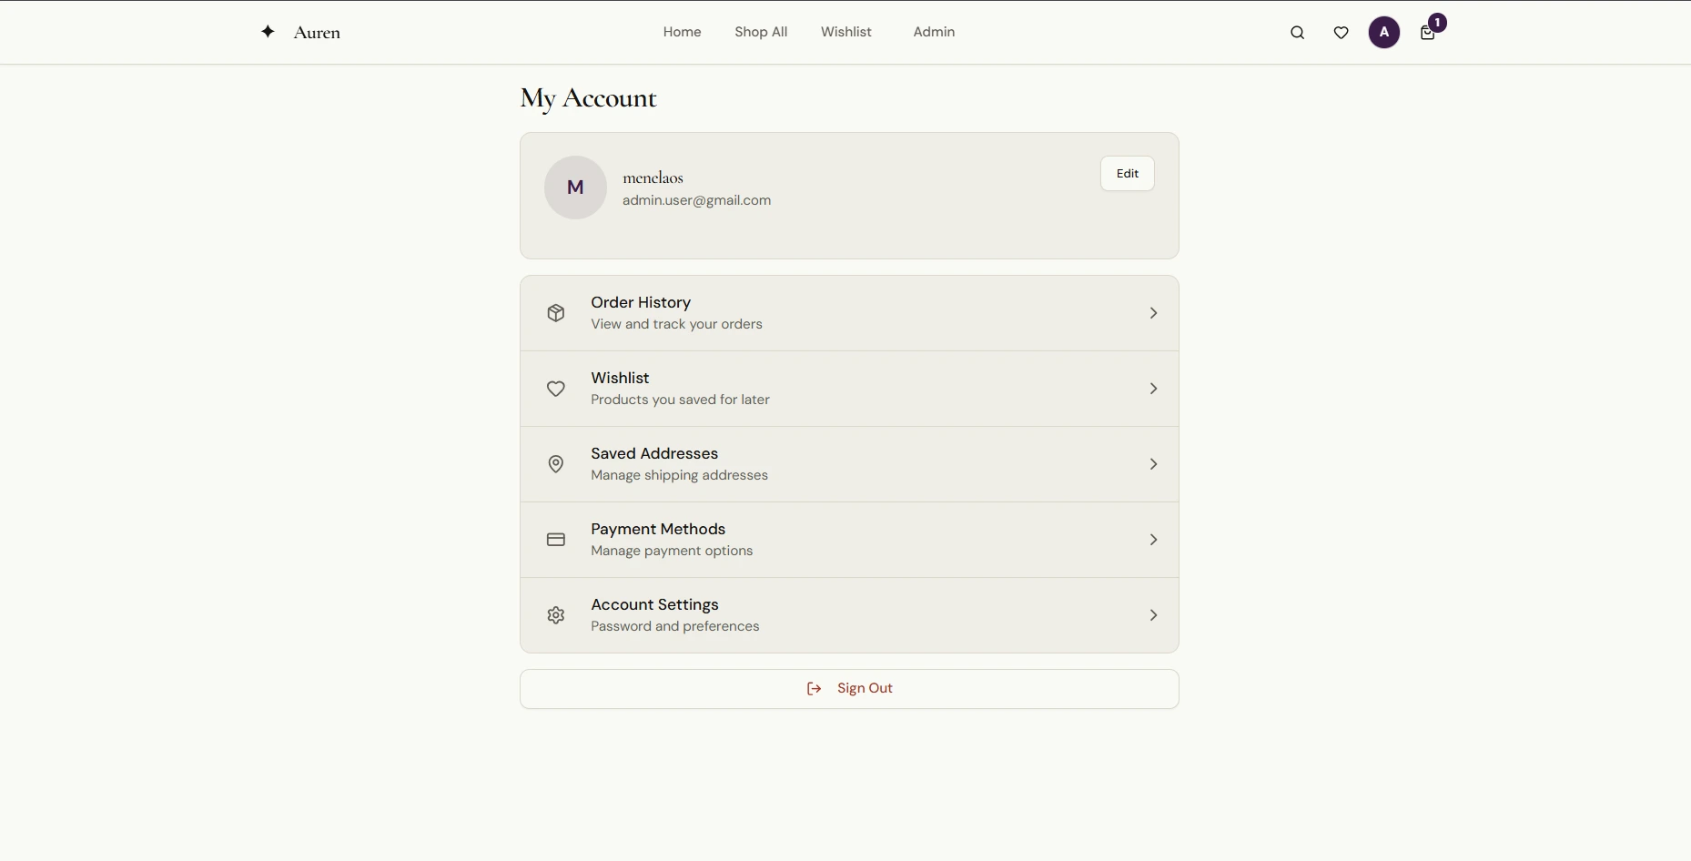
Task: Click the Order History package icon
Action: [555, 312]
